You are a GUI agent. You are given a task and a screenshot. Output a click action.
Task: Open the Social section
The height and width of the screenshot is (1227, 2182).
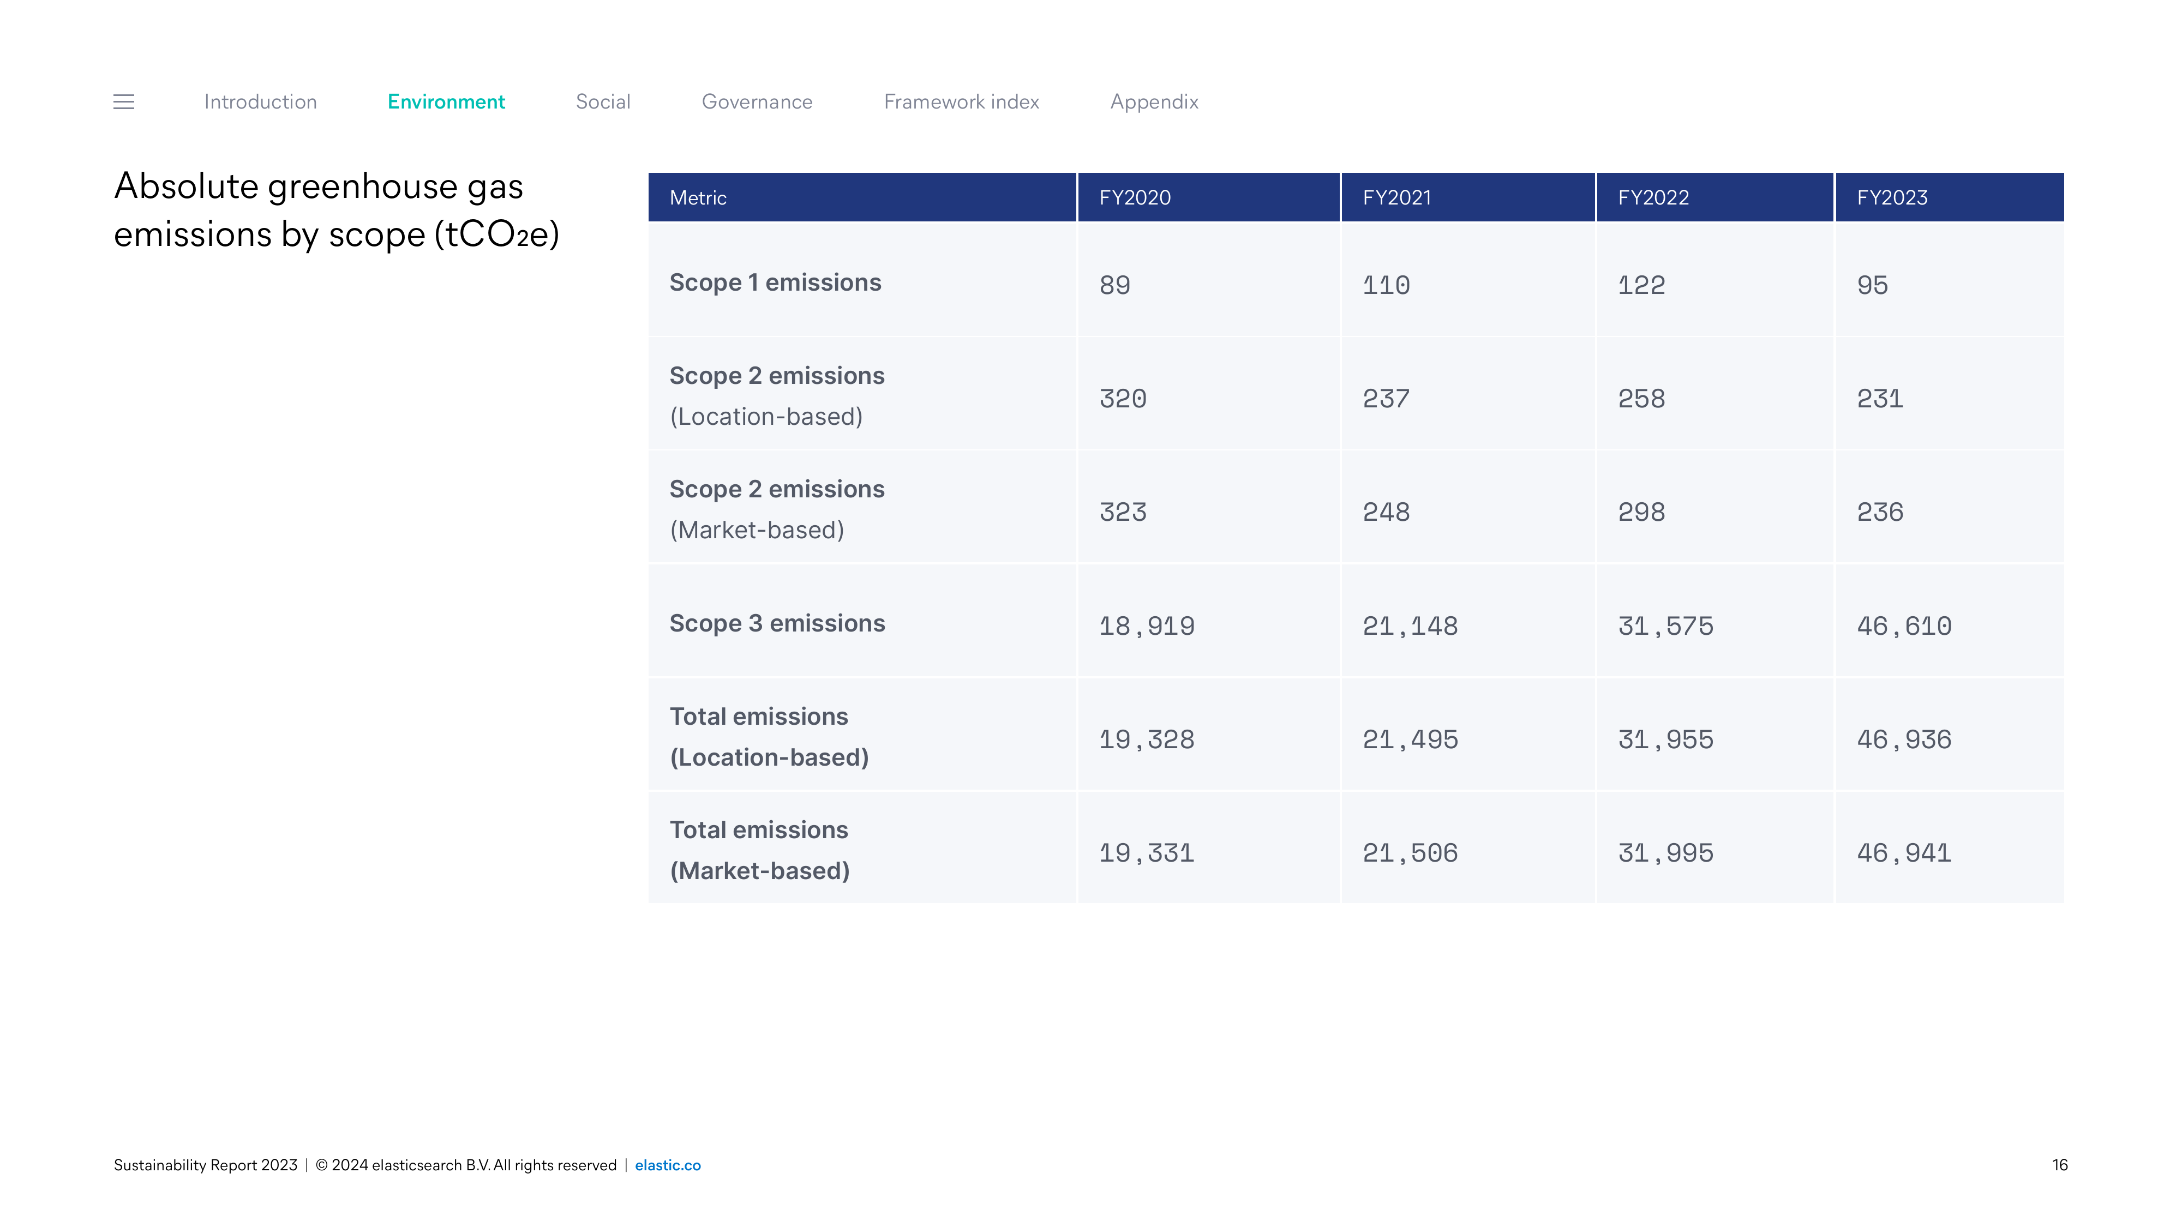603,101
